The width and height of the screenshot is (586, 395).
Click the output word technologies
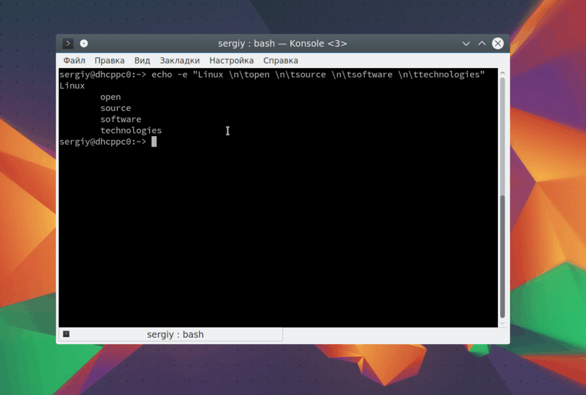[x=131, y=131]
